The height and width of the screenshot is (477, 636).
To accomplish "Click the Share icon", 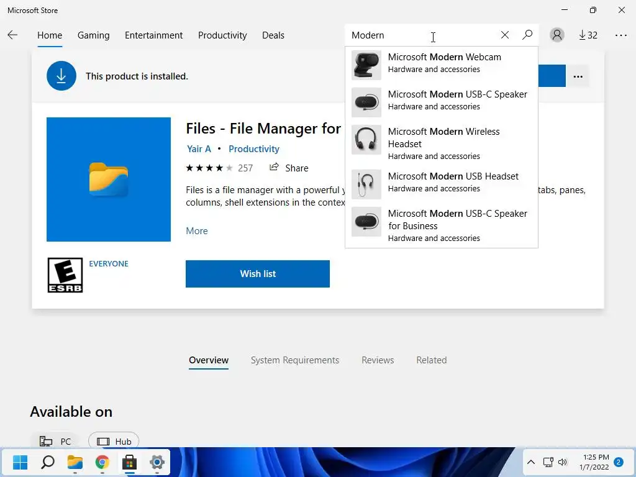I will tap(274, 167).
